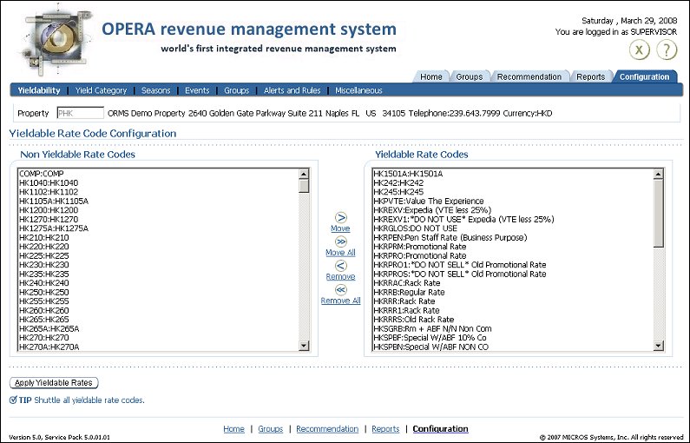Click the Property code input field
The image size is (690, 443).
[80, 113]
